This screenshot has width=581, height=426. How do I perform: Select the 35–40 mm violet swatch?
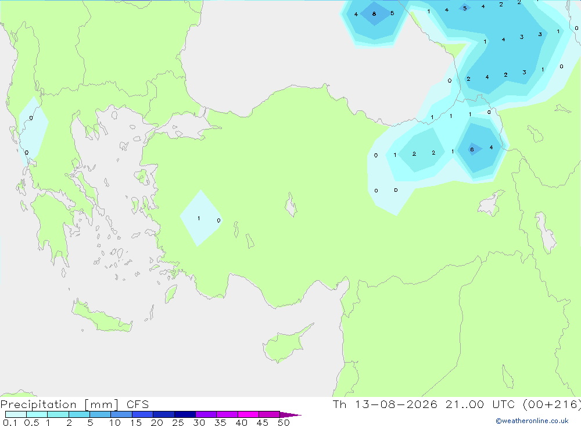(227, 414)
